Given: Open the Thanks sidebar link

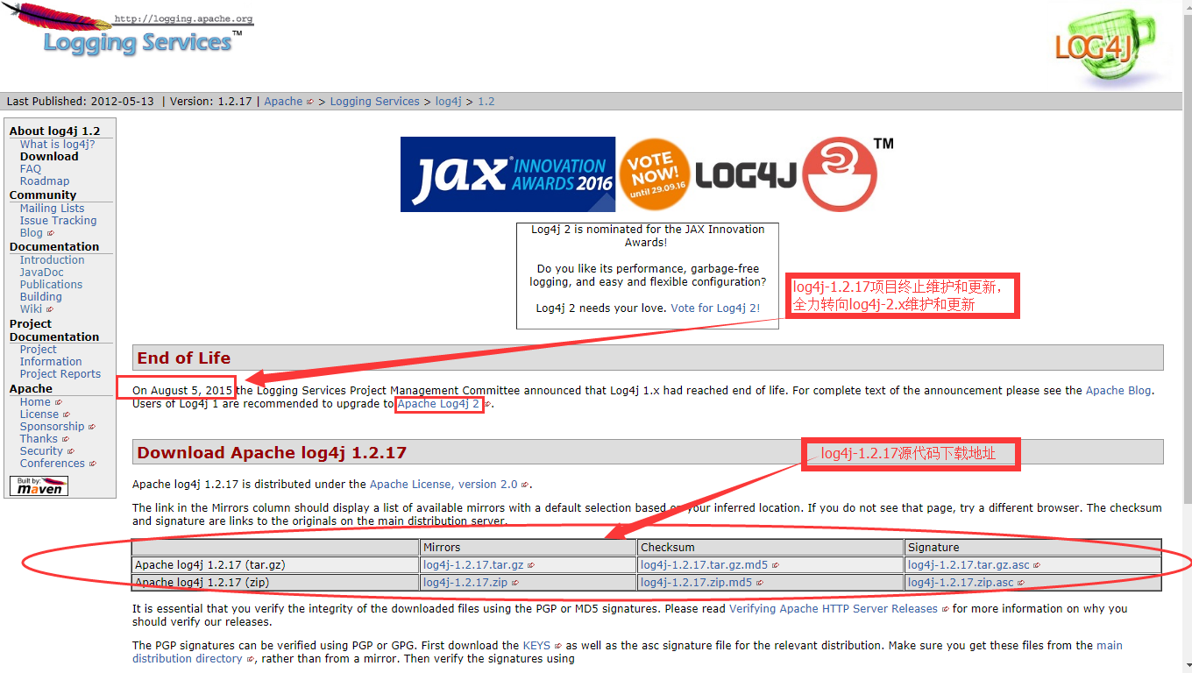Looking at the screenshot, I should tap(39, 439).
